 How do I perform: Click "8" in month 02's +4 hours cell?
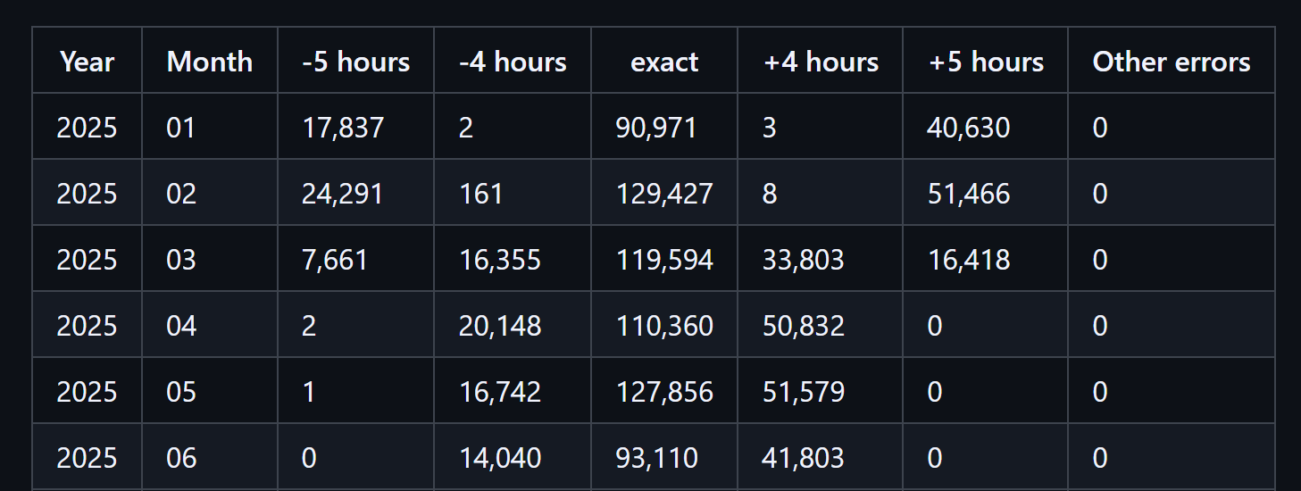coord(770,194)
